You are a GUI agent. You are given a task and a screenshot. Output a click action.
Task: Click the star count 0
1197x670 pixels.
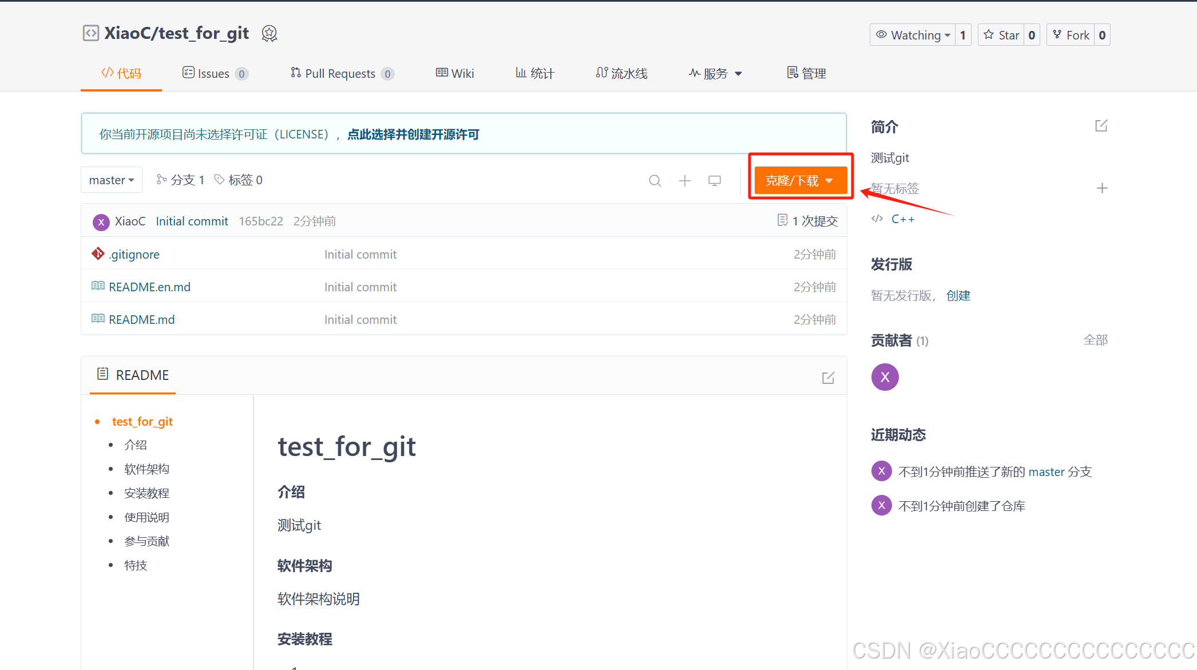click(x=1032, y=35)
